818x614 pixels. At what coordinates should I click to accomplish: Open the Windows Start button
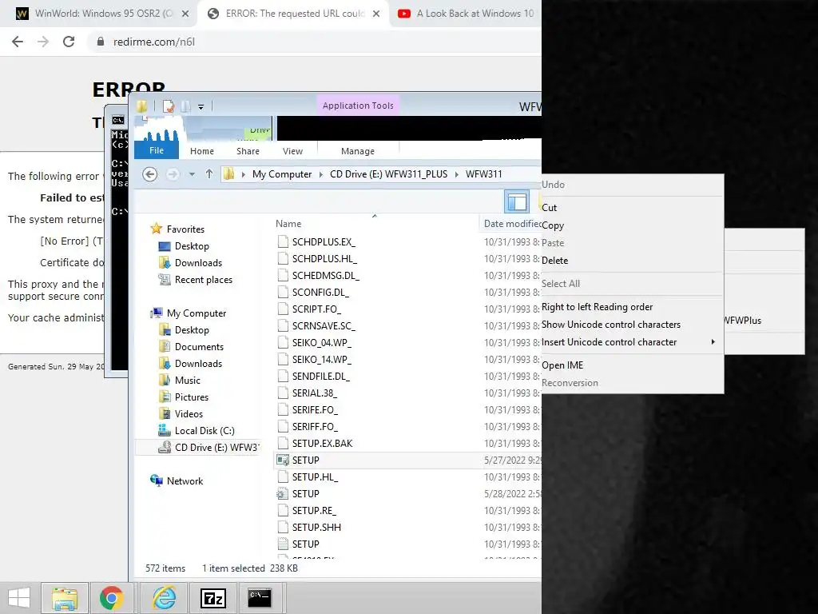coord(19,598)
